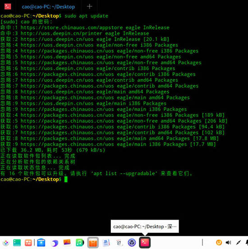Click the terminal cursor at the prompt
248x249 pixels.
pos(66,180)
